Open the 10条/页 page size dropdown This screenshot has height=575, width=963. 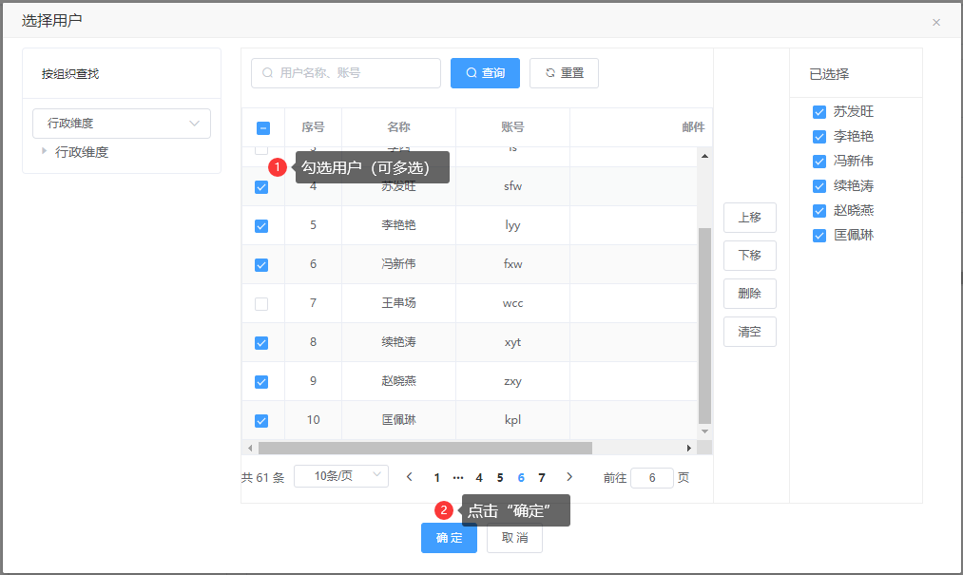[340, 476]
